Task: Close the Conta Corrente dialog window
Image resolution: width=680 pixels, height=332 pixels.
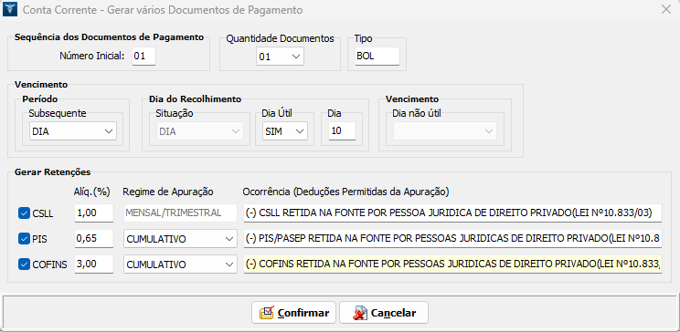Action: pyautogui.click(x=665, y=9)
